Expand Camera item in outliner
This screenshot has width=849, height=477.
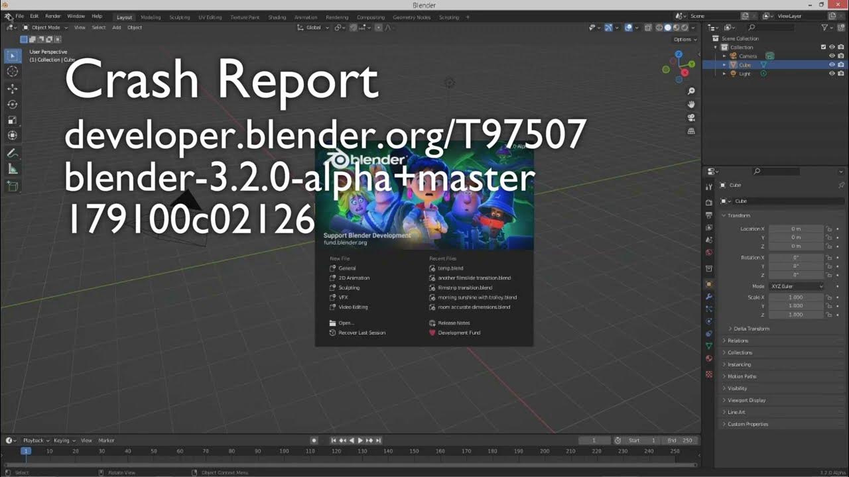[x=724, y=56]
